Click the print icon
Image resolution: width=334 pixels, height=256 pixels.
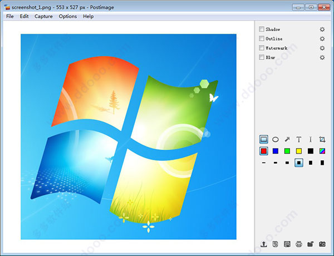click(x=299, y=244)
